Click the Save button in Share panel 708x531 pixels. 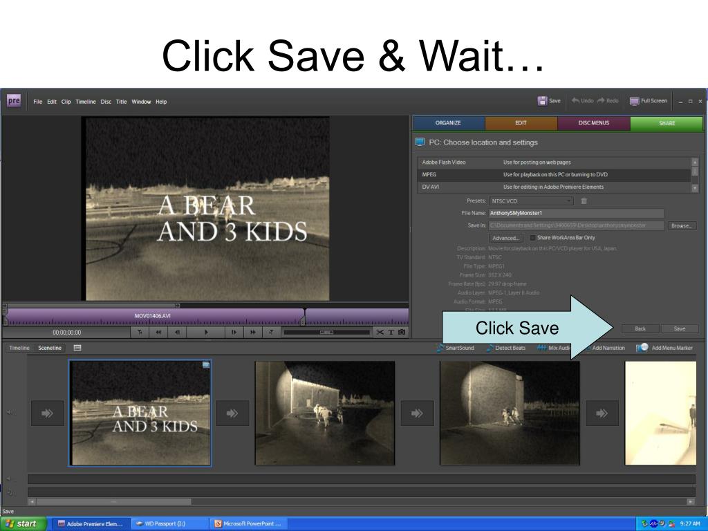[680, 328]
